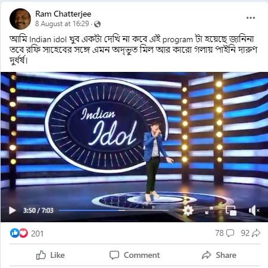Click the Share button
Viewport: 268px width, 268px height.
pos(219,255)
